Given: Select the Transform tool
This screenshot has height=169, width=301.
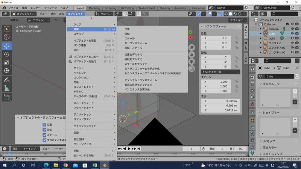Looking at the screenshot, I should click(7, 71).
